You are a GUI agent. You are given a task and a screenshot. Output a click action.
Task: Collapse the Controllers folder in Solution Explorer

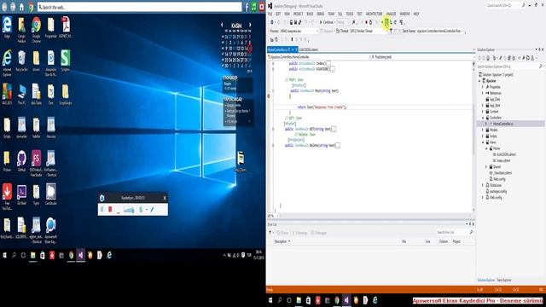483,118
